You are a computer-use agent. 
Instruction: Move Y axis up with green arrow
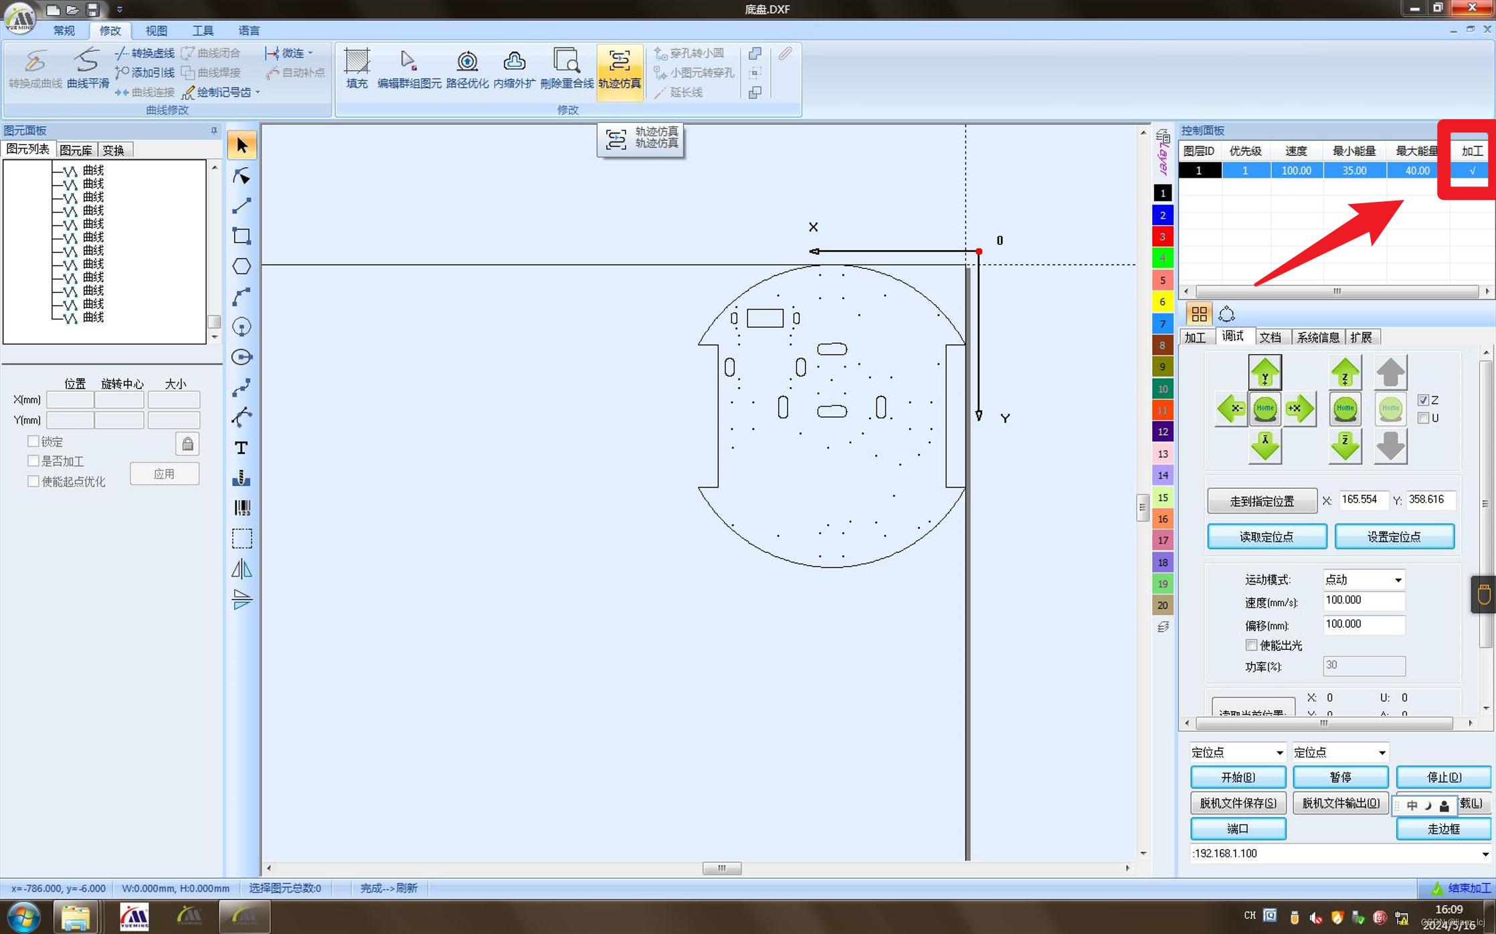click(x=1265, y=372)
